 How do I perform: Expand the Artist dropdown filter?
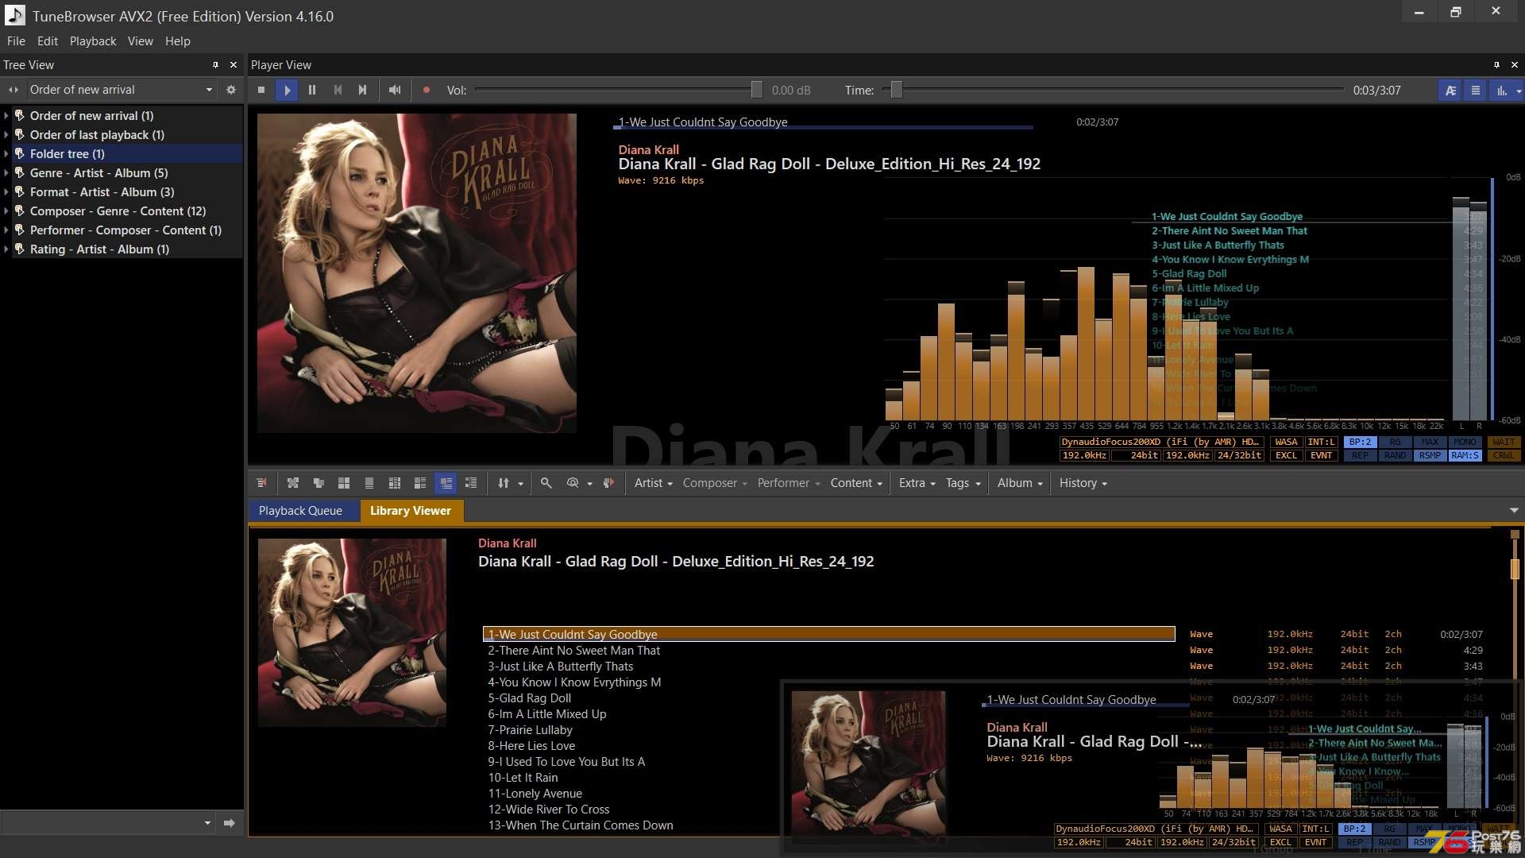[651, 483]
